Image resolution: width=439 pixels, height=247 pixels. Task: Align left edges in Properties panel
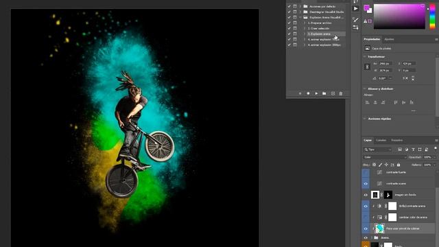(x=368, y=102)
